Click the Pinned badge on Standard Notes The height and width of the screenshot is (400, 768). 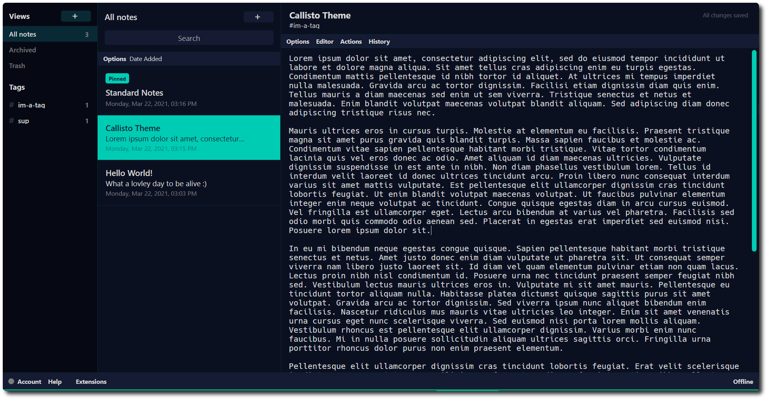click(x=117, y=78)
